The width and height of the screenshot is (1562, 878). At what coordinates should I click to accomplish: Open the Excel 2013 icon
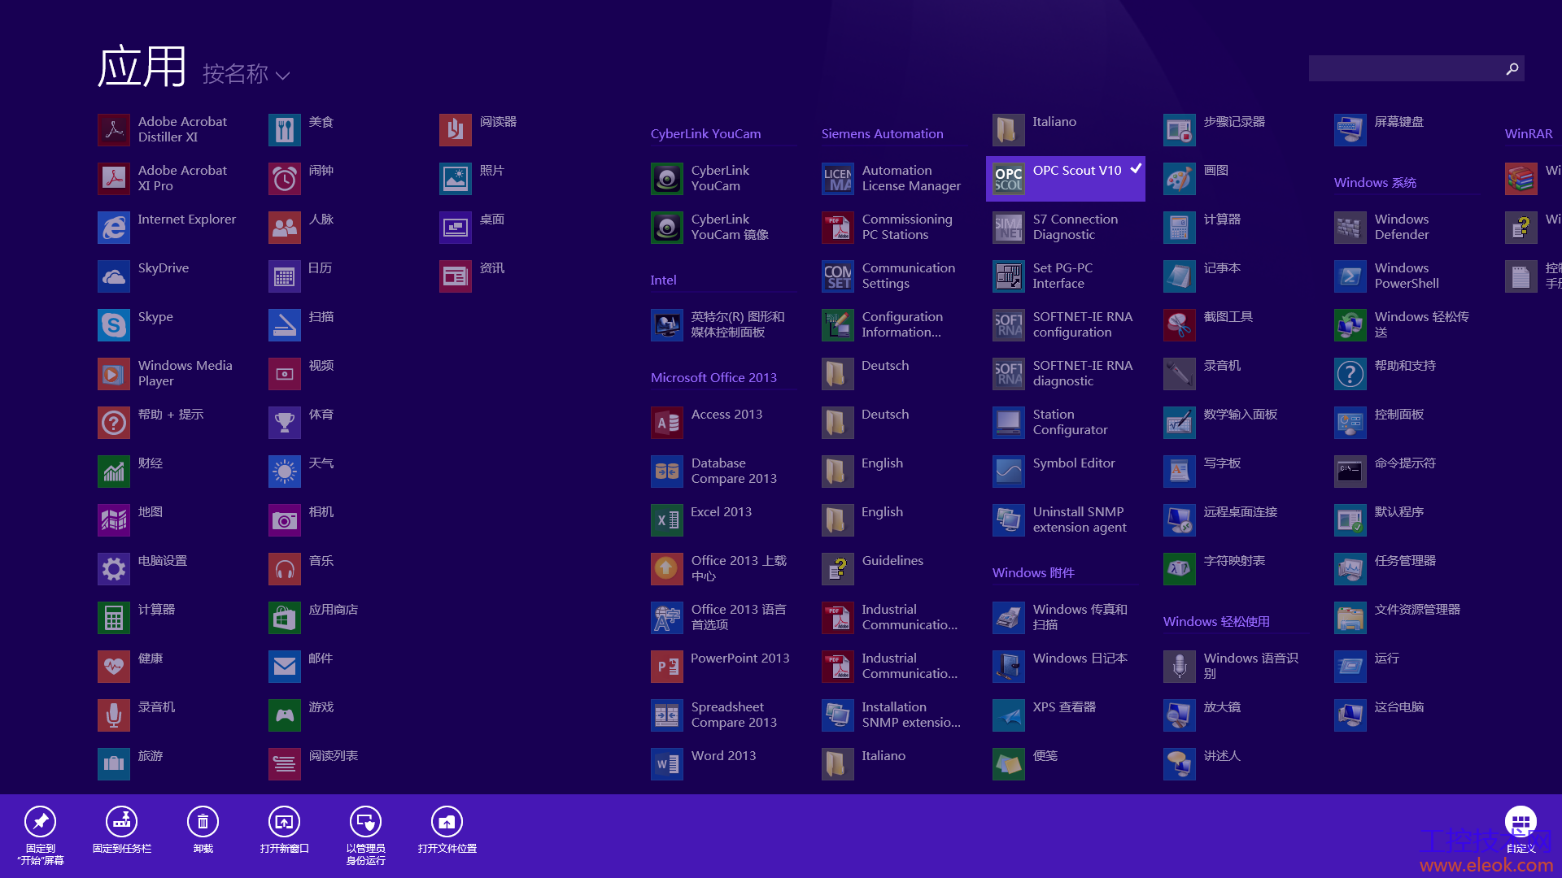coord(667,520)
